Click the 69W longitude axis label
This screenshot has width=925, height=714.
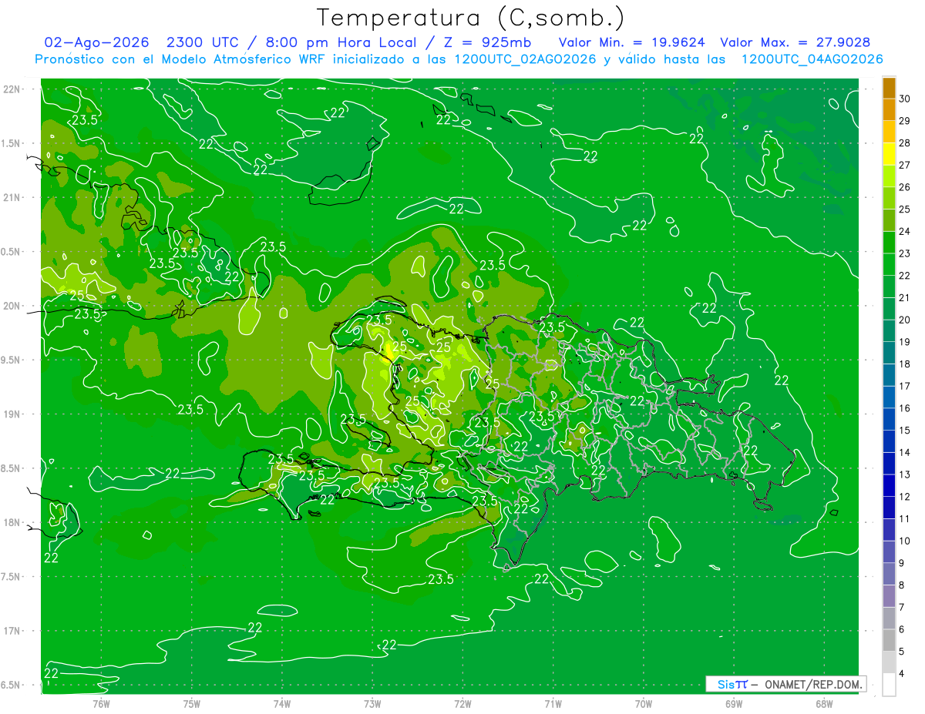point(734,703)
